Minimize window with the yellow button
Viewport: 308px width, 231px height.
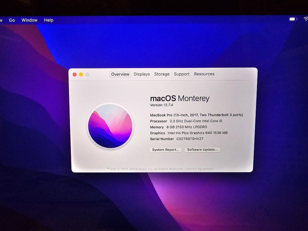(81, 74)
